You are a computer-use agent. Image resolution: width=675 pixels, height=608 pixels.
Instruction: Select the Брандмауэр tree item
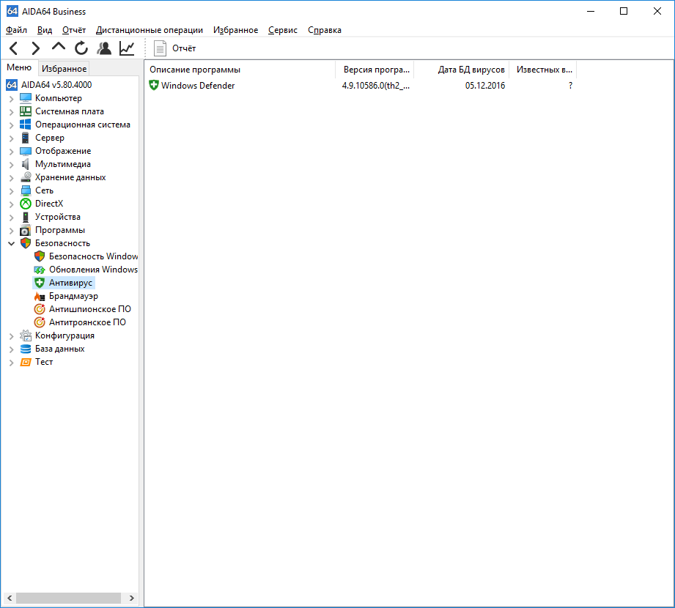pos(73,296)
